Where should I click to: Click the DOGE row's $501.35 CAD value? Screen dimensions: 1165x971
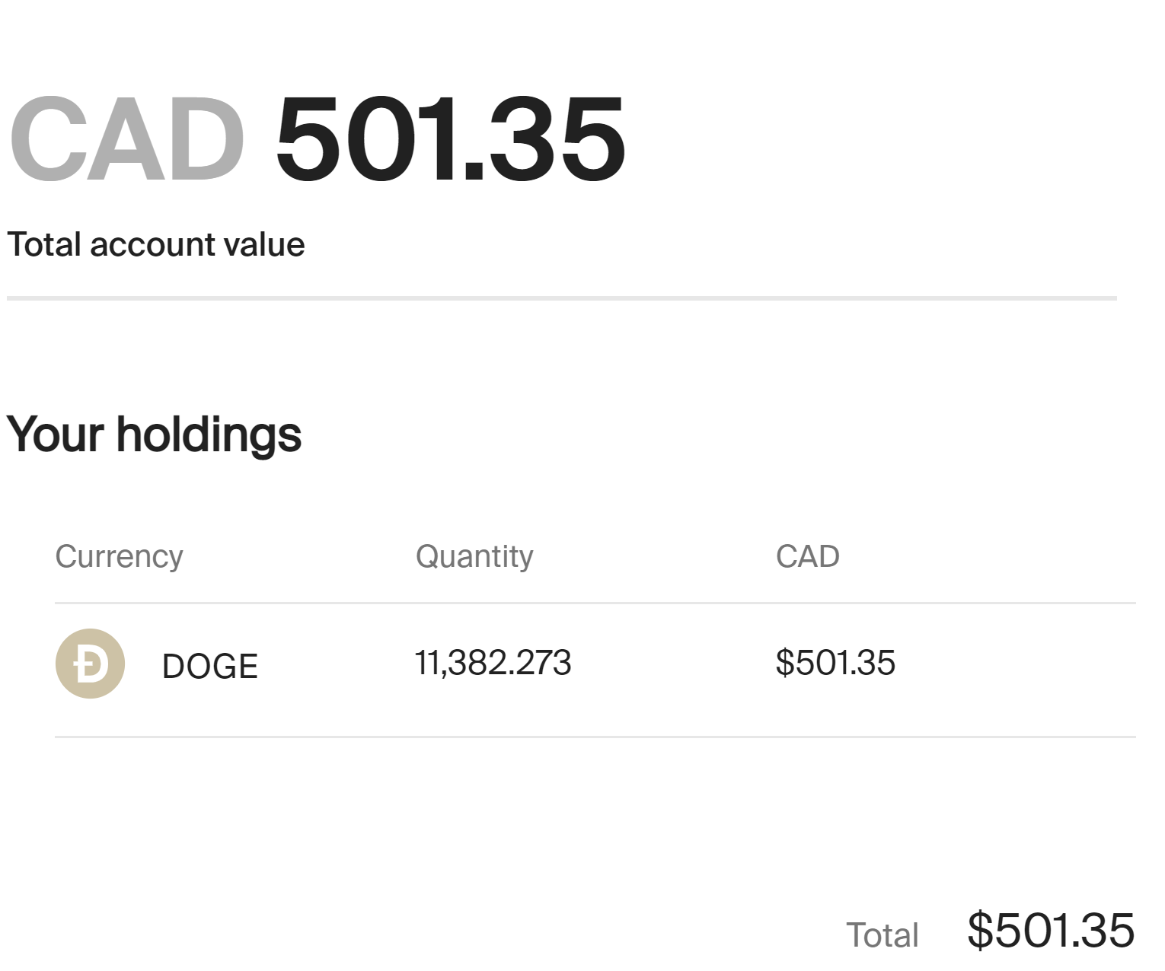[x=835, y=663]
